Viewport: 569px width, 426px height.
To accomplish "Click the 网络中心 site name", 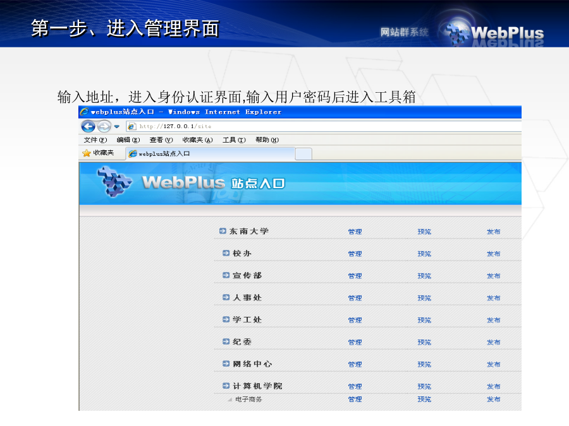I will point(252,364).
